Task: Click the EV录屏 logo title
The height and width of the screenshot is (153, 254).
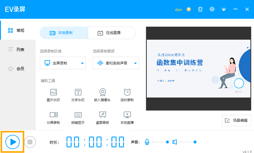Action: [x=15, y=9]
